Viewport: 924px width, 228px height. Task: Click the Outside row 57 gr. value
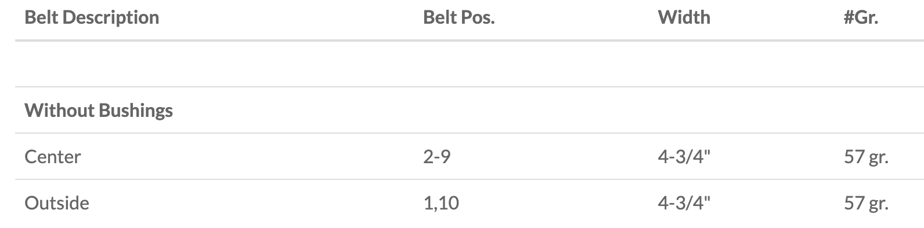pos(866,204)
